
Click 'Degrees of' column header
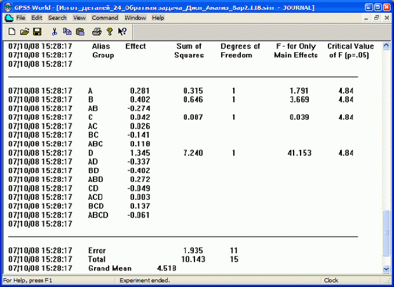point(240,46)
